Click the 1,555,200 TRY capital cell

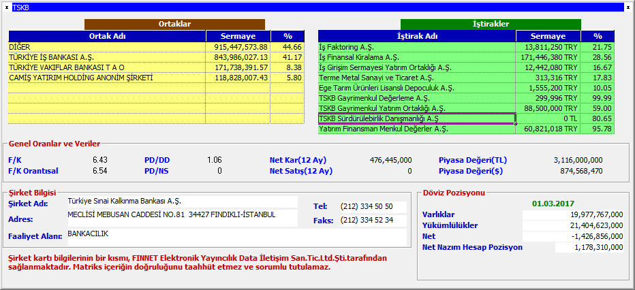(x=548, y=88)
